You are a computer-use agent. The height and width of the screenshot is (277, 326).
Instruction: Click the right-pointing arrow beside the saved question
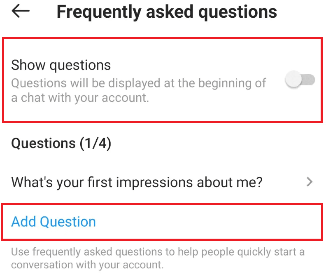310,182
